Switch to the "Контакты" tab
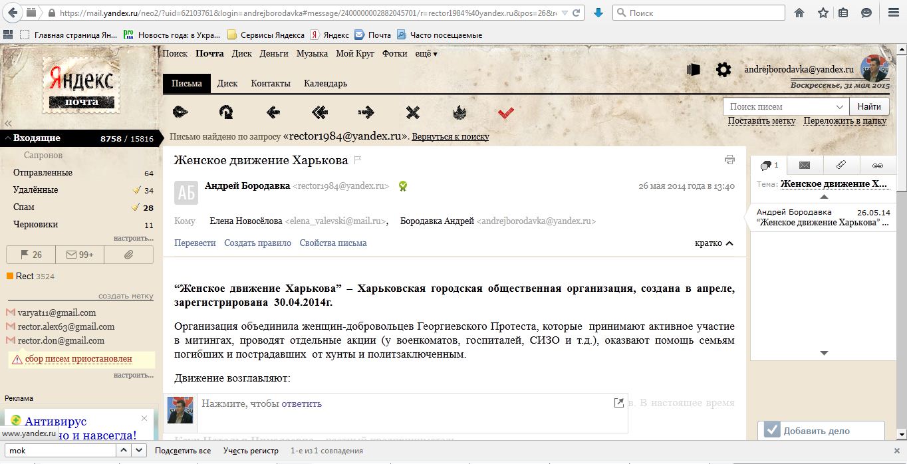 tap(271, 84)
